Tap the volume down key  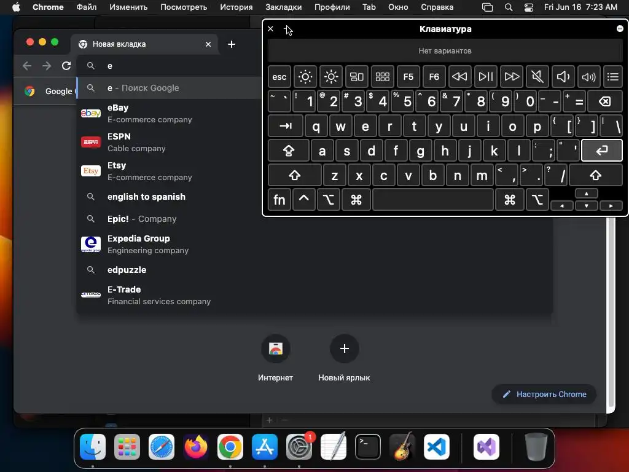point(563,77)
